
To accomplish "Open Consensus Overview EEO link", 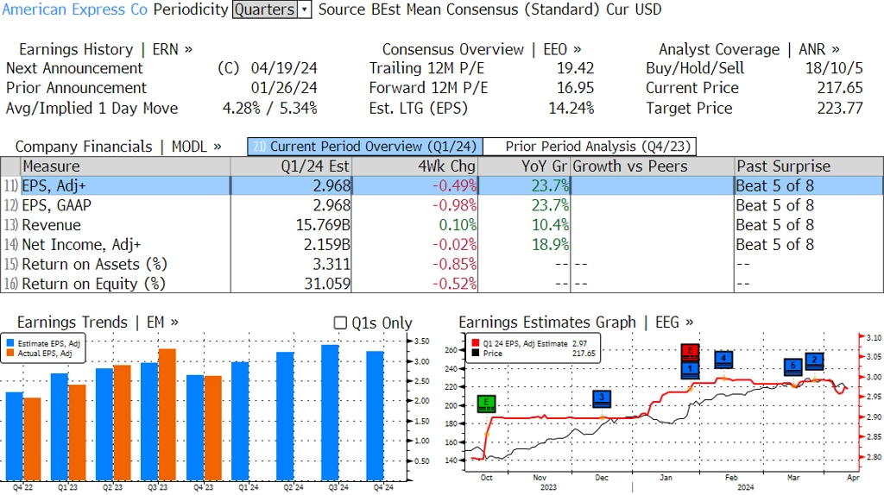I will pyautogui.click(x=482, y=49).
